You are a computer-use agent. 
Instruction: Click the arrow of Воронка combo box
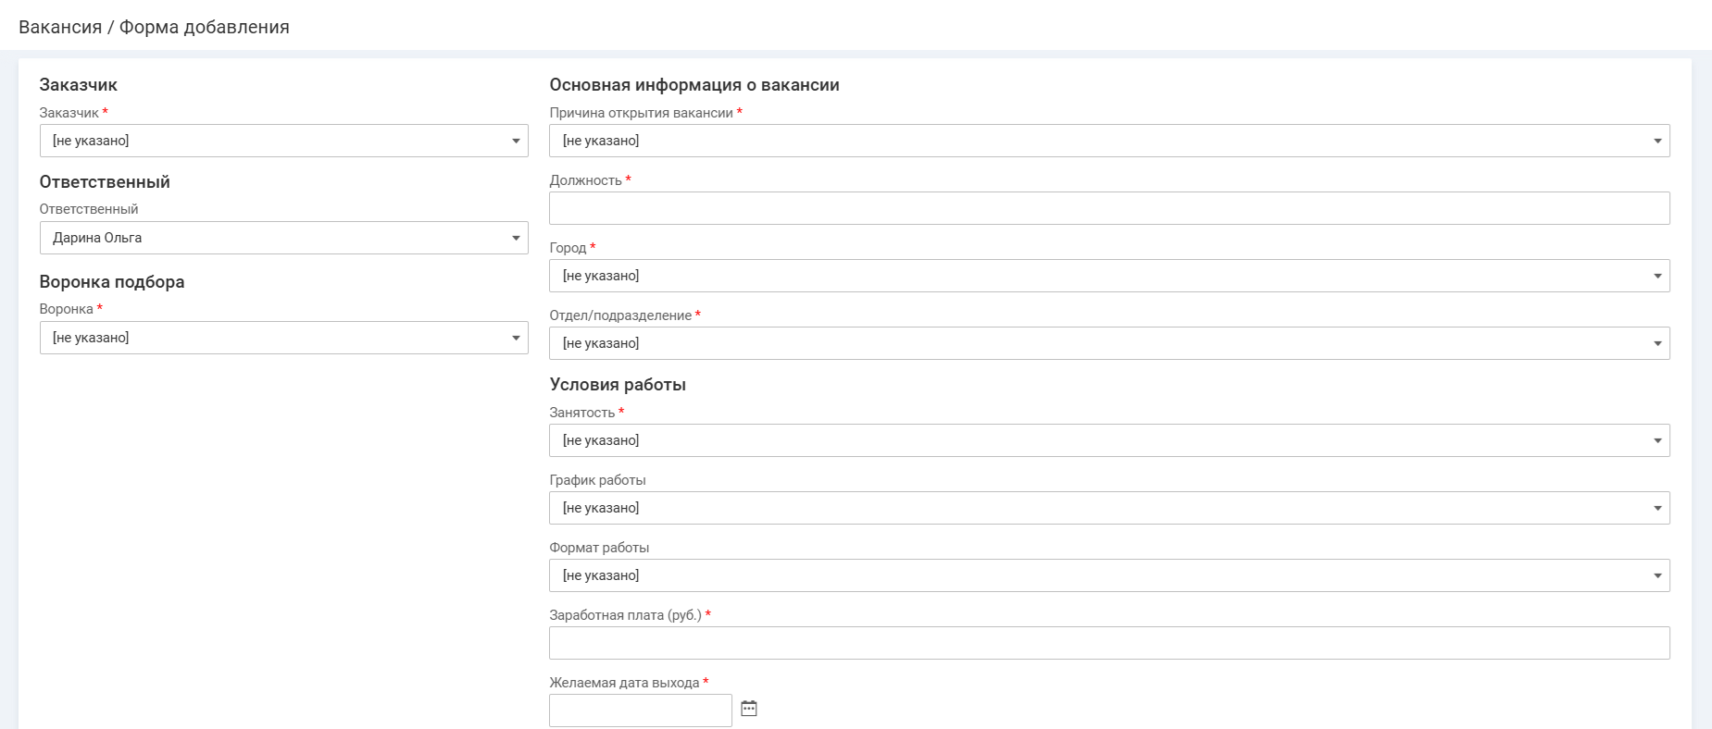click(x=516, y=339)
